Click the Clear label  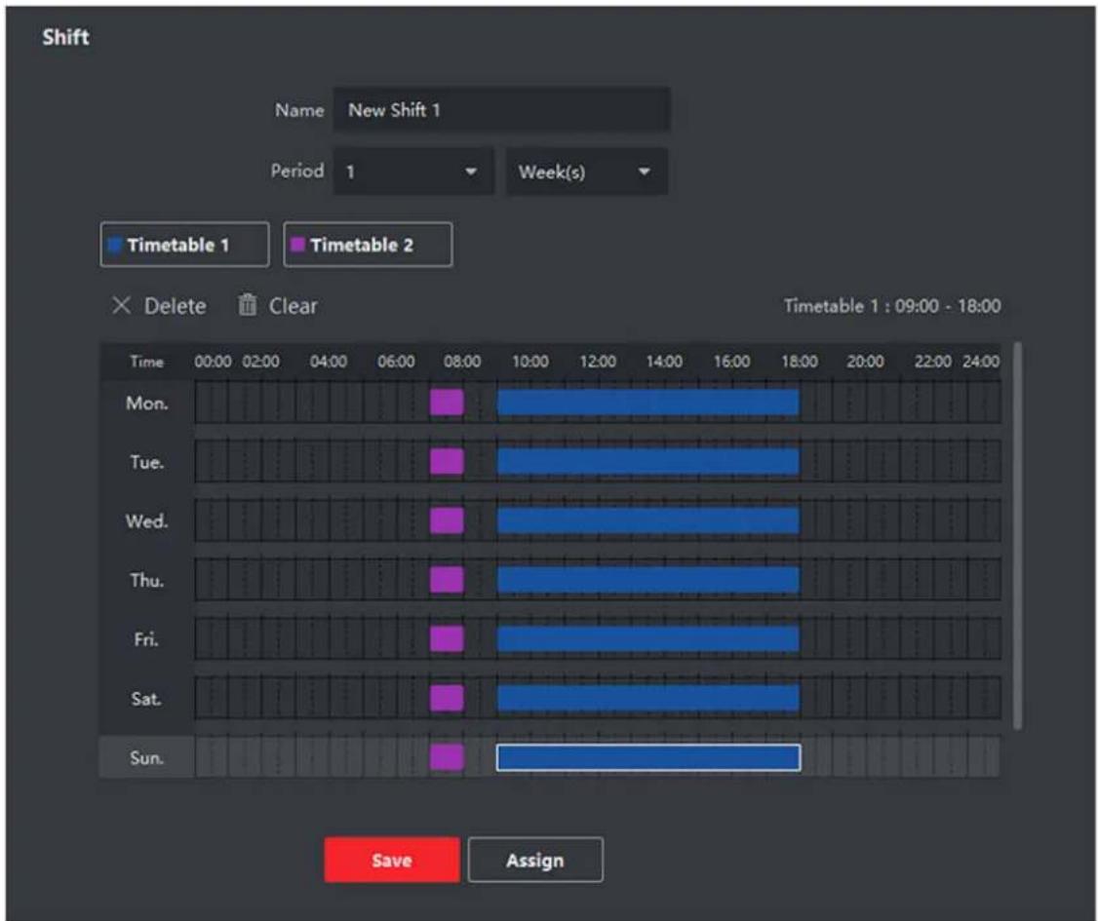tap(293, 306)
